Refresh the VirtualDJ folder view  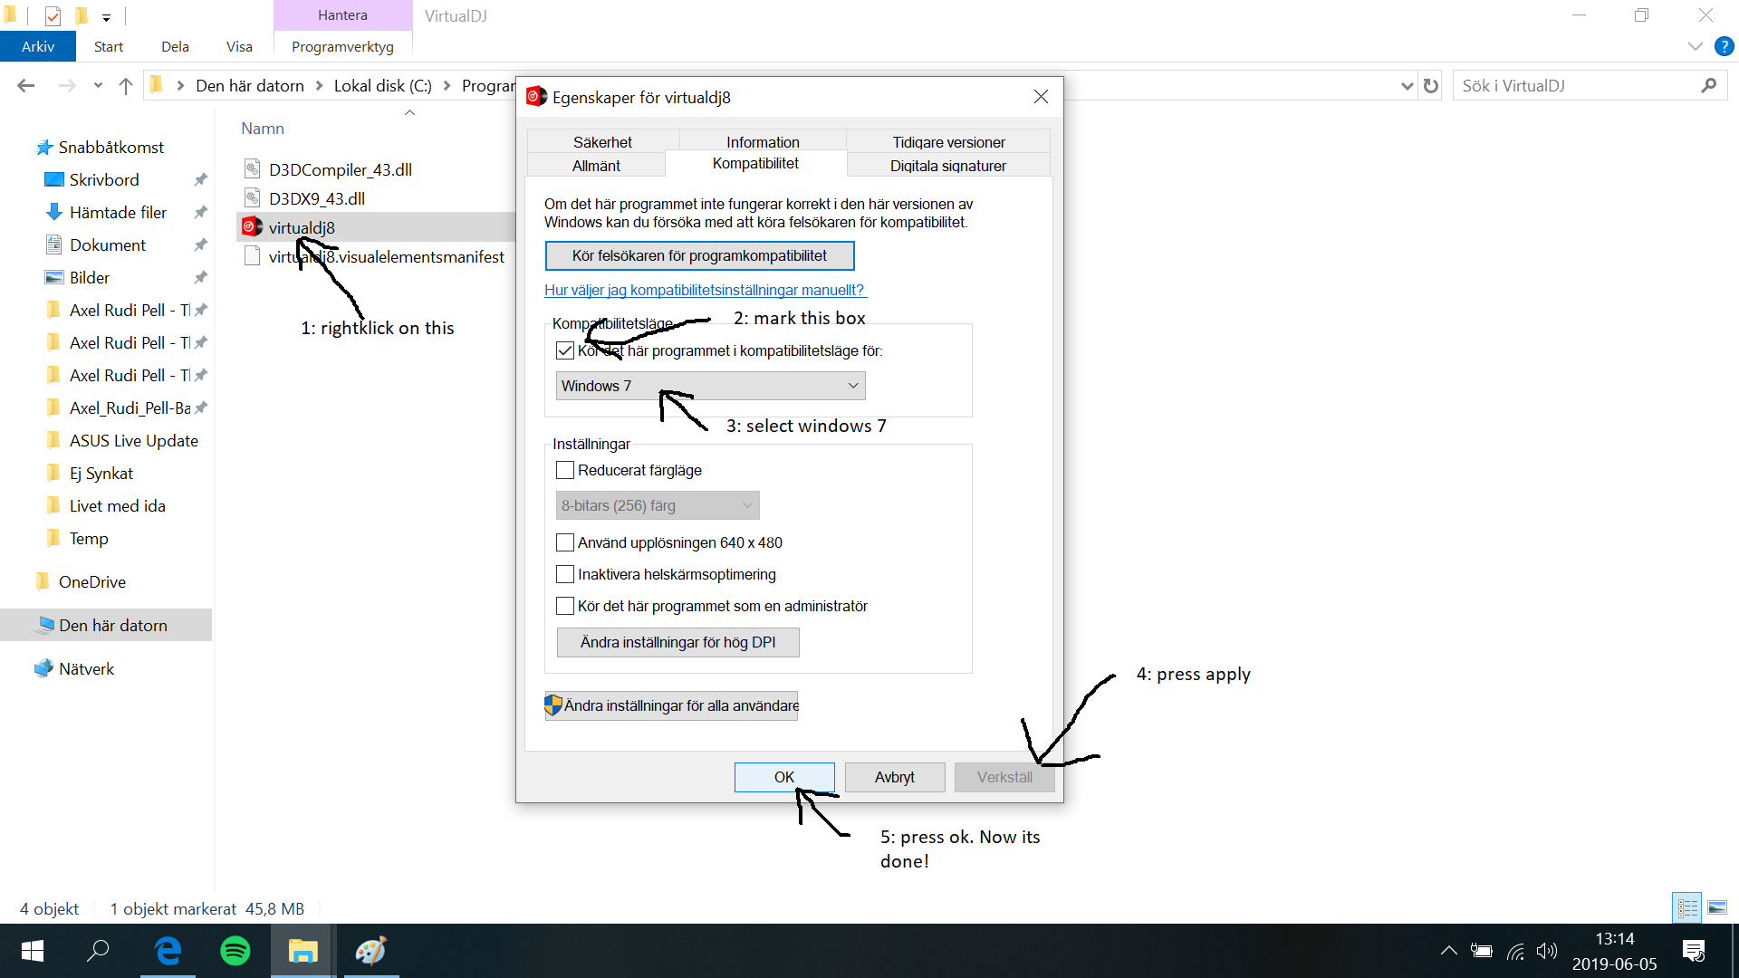pos(1431,85)
